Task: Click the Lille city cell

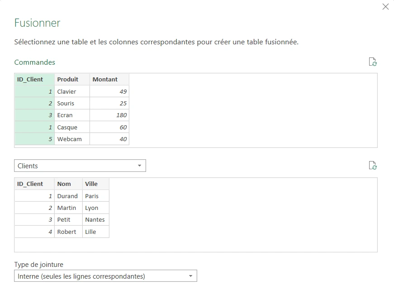Action: pos(96,232)
